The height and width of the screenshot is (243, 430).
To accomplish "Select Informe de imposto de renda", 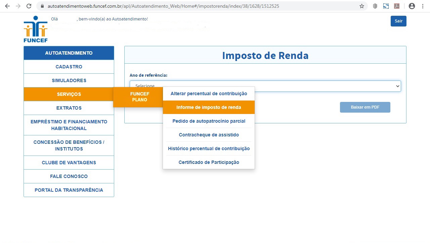I will pyautogui.click(x=209, y=107).
